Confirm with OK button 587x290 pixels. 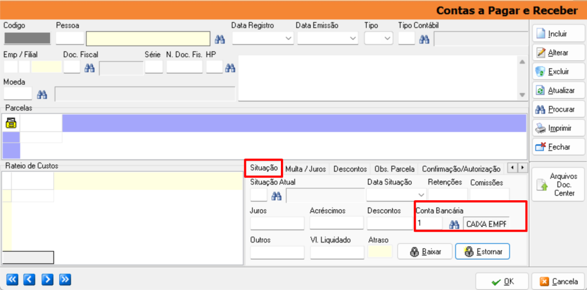(x=502, y=281)
